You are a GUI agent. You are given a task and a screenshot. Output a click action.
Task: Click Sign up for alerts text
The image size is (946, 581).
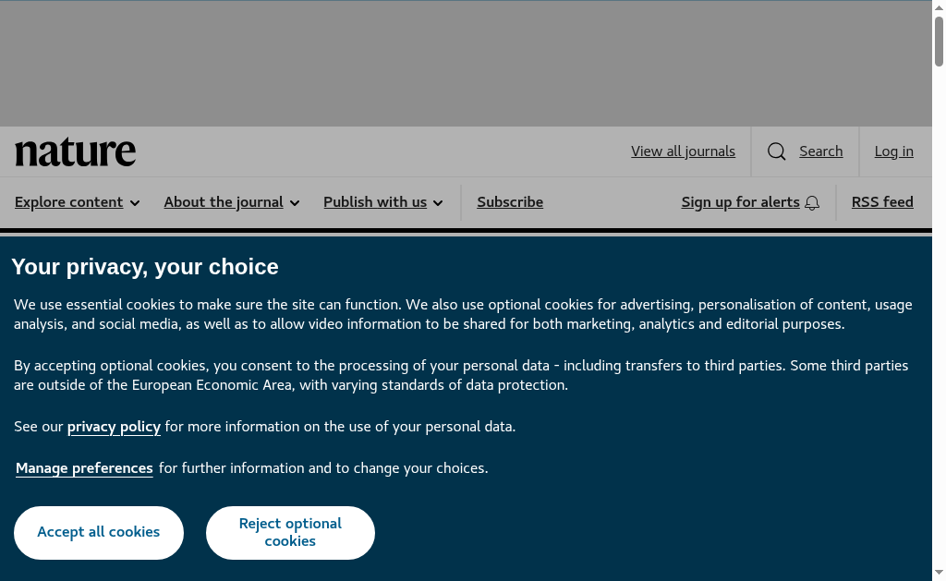(740, 202)
